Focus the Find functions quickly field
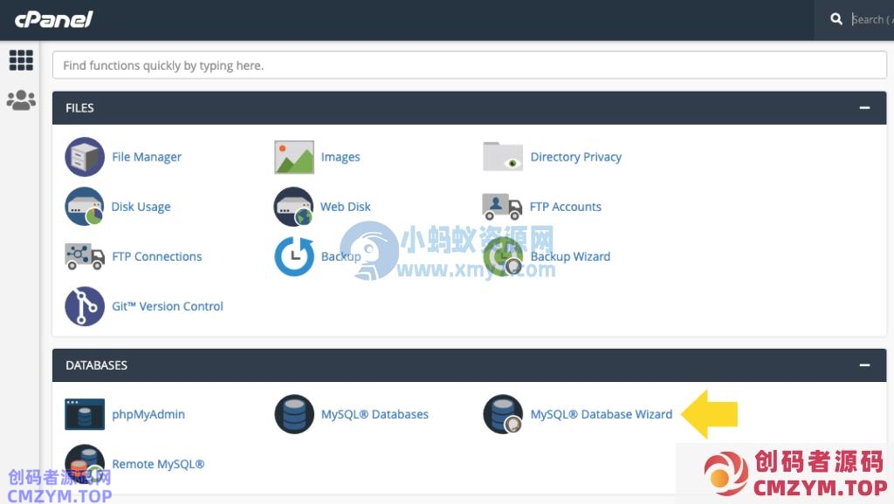 (x=470, y=65)
